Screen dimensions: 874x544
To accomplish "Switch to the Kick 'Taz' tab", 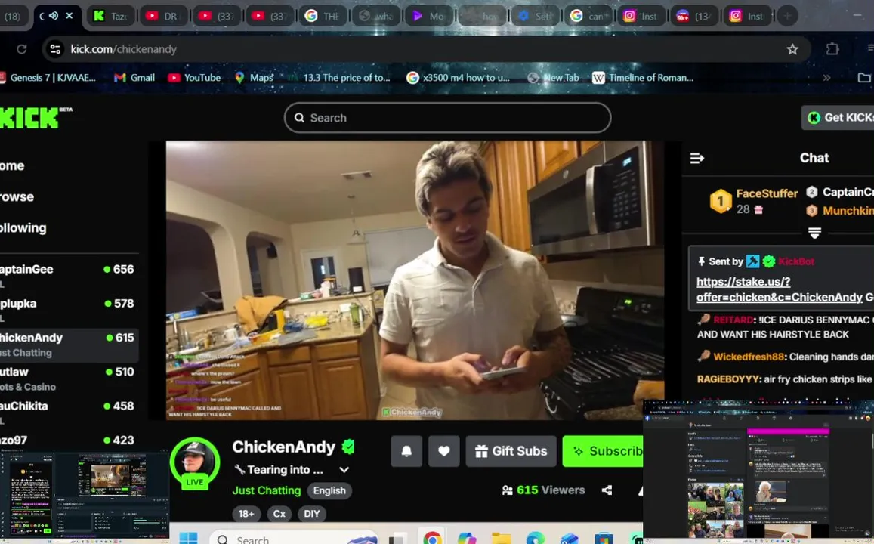I will click(111, 16).
